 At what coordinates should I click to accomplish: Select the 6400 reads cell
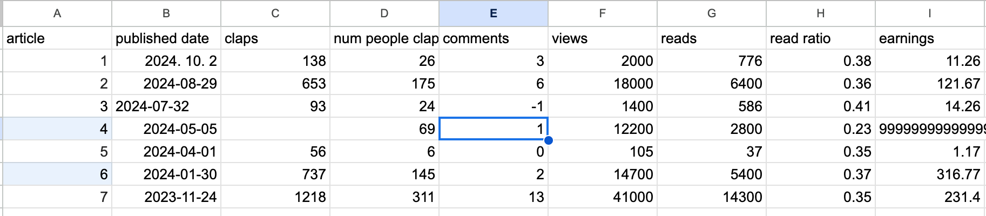[x=711, y=84]
